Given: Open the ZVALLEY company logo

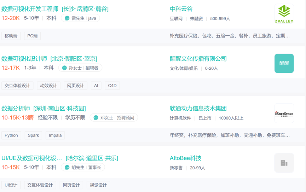Looking at the screenshot, I should point(284,14).
